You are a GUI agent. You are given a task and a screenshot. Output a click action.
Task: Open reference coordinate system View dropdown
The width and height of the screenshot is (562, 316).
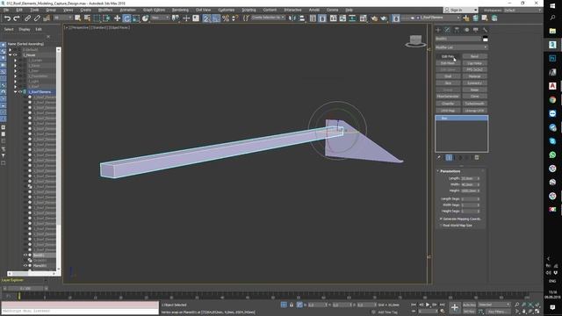pos(160,18)
